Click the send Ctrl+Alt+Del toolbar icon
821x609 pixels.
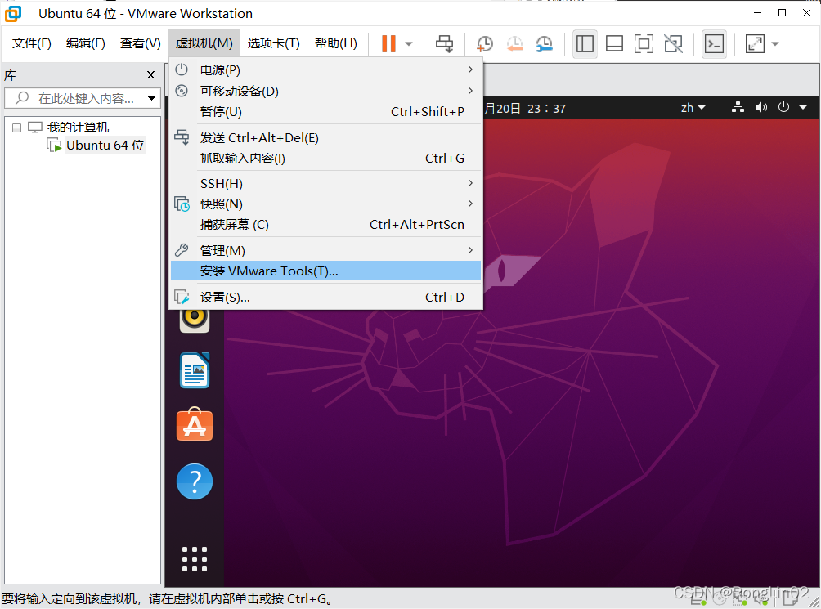(x=445, y=44)
